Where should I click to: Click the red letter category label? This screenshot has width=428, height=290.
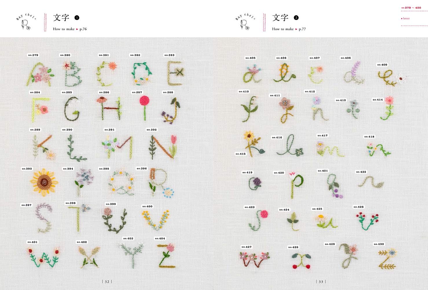405,19
